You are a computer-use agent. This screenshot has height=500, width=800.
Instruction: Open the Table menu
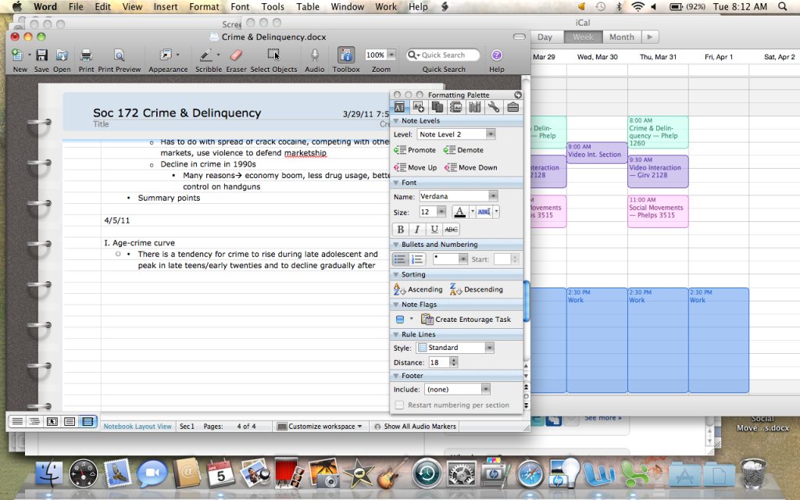[x=308, y=6]
